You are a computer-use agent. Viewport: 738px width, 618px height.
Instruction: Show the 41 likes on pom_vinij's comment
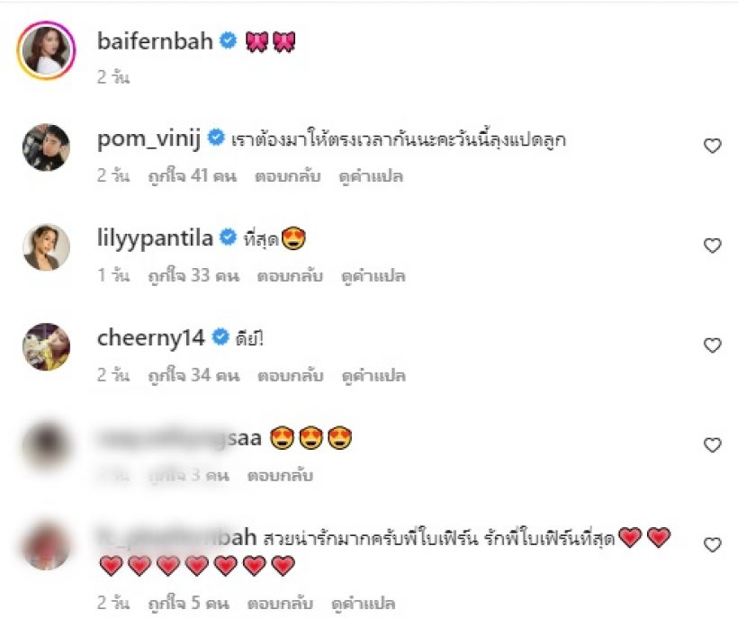point(192,176)
